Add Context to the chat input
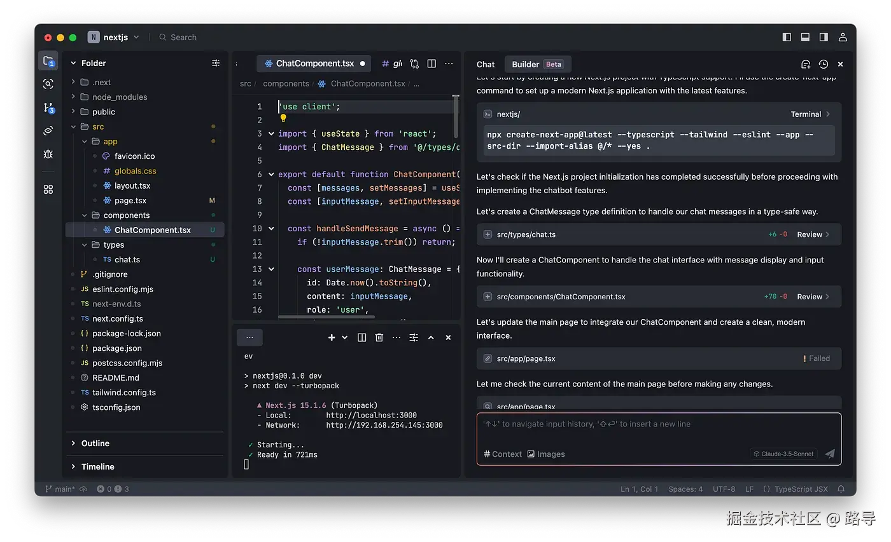This screenshot has width=891, height=542. coord(503,454)
